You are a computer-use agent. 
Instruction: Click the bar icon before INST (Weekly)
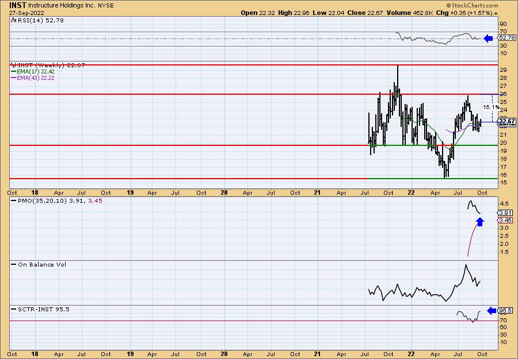click(14, 65)
